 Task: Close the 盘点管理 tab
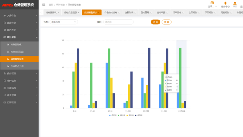coord(151,13)
